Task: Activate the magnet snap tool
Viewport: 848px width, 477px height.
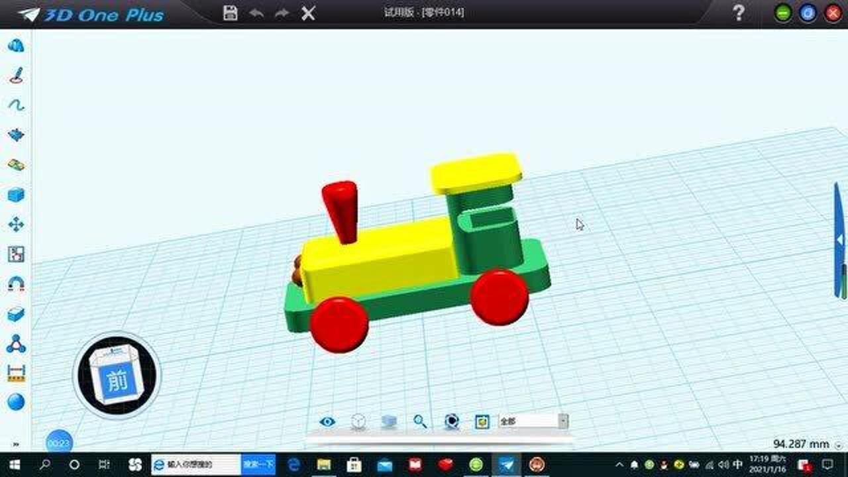Action: [16, 284]
